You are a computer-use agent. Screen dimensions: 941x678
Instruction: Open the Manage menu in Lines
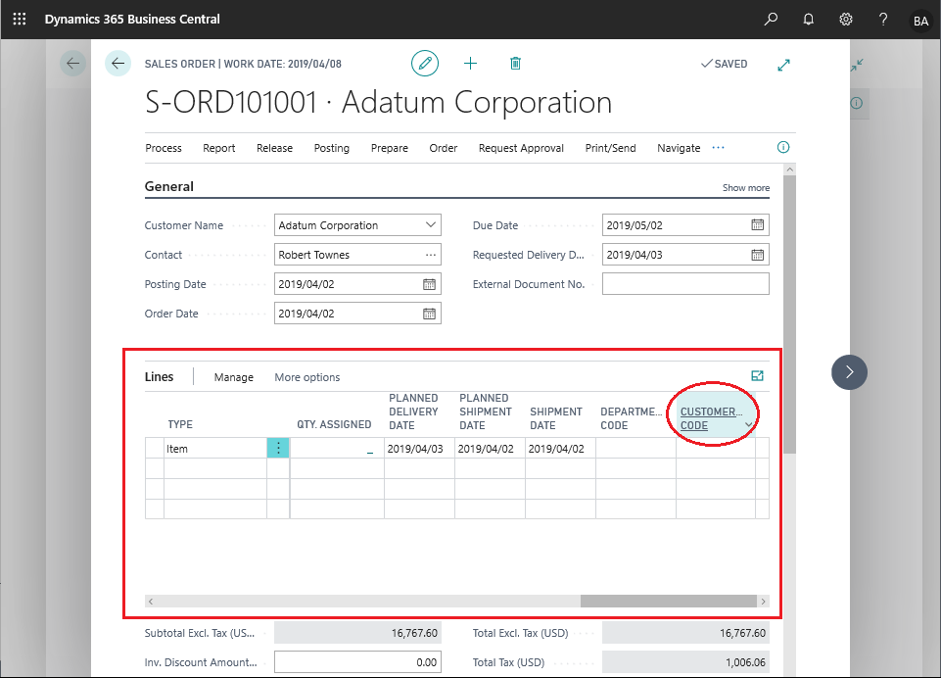pyautogui.click(x=233, y=377)
